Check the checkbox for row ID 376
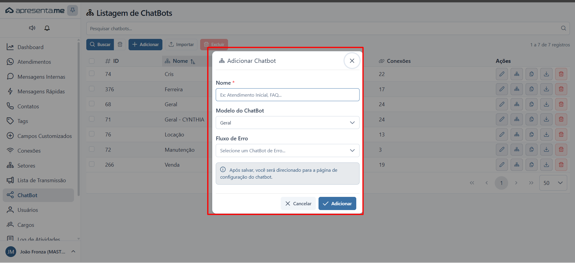The height and width of the screenshot is (263, 575). (x=92, y=89)
